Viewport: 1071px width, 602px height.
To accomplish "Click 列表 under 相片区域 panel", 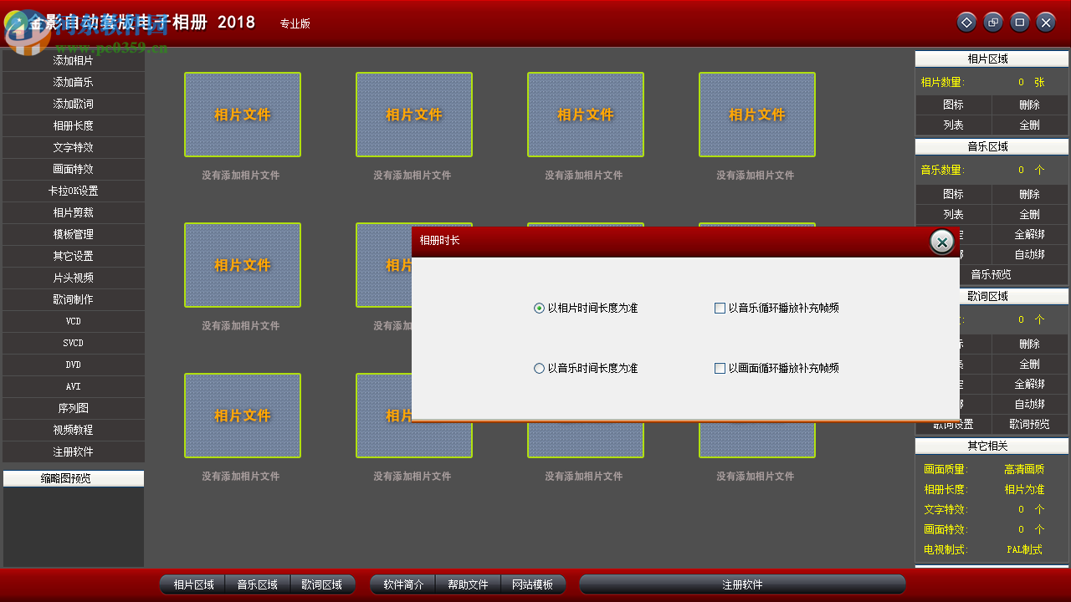I will 954,125.
